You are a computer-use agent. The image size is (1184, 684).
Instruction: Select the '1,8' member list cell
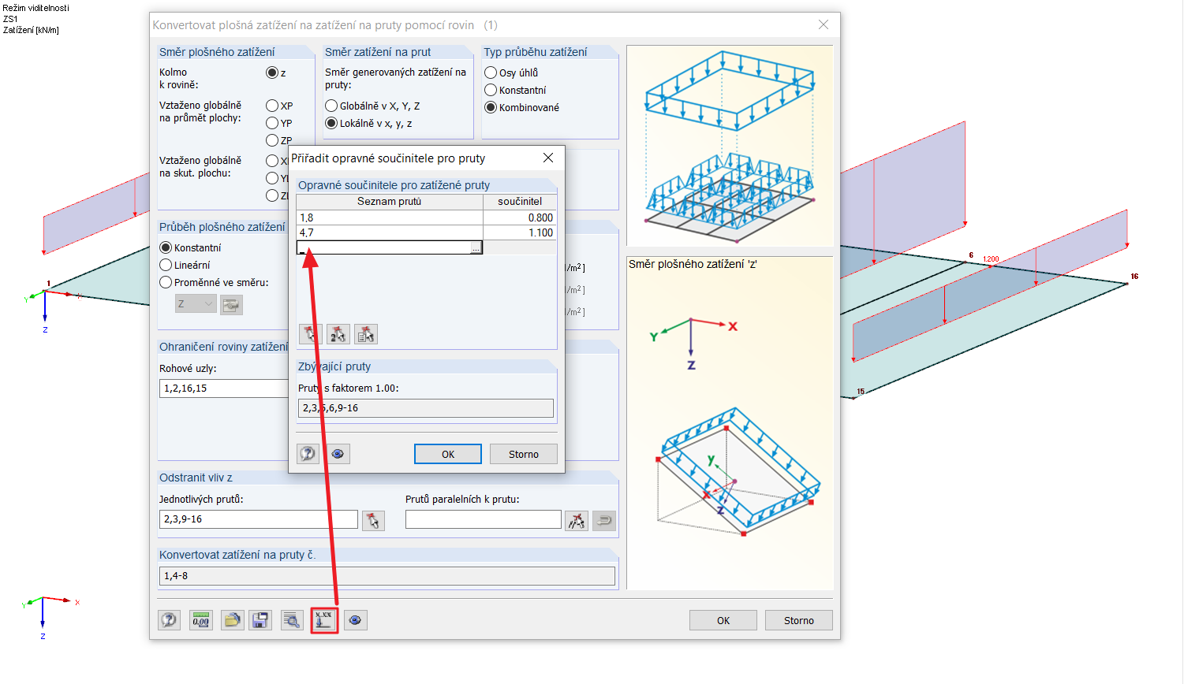(x=390, y=217)
